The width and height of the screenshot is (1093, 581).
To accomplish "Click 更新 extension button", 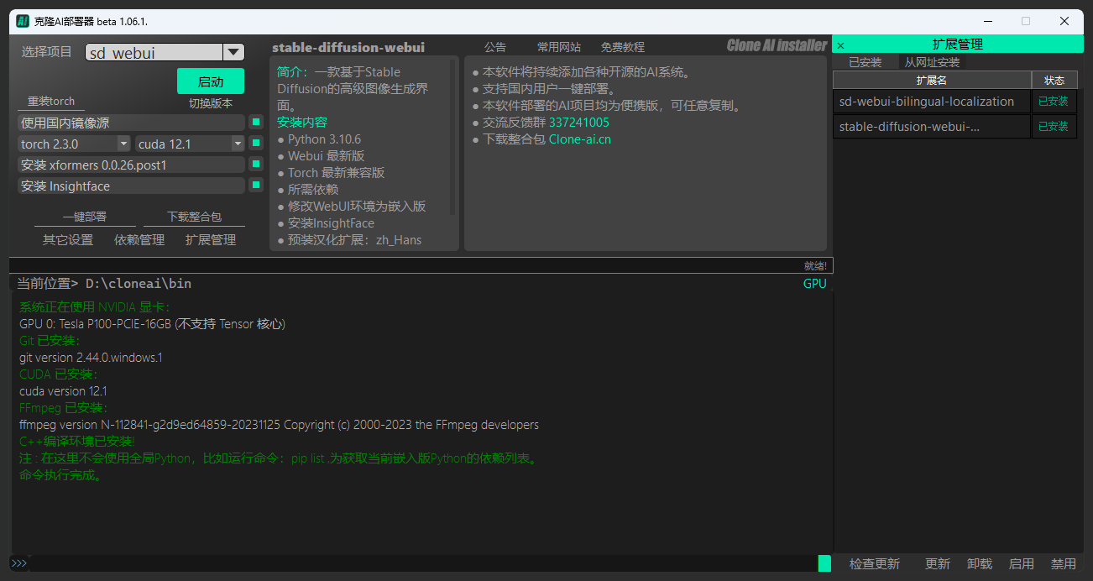I will coord(938,564).
